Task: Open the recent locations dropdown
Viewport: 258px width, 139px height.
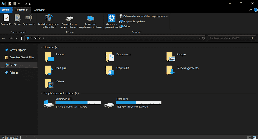Action: (x=17, y=38)
